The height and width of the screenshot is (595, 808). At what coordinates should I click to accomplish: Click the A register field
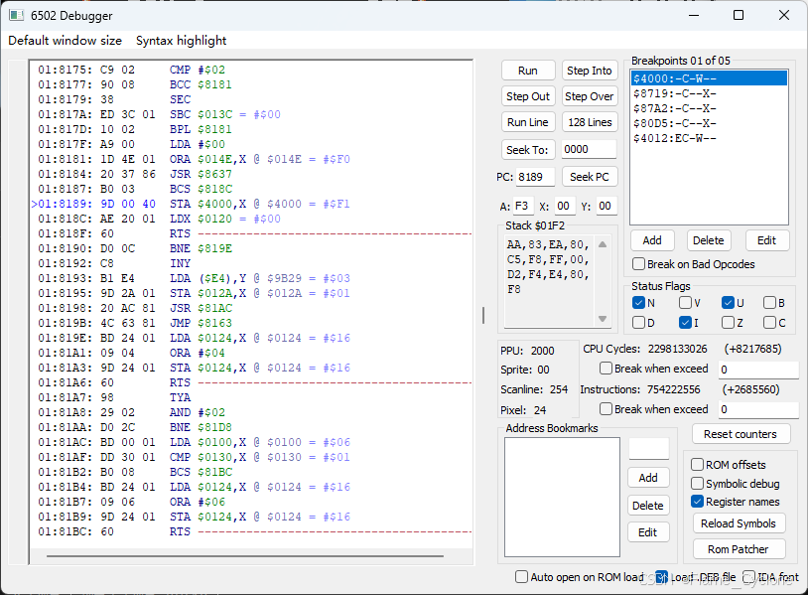(522, 207)
